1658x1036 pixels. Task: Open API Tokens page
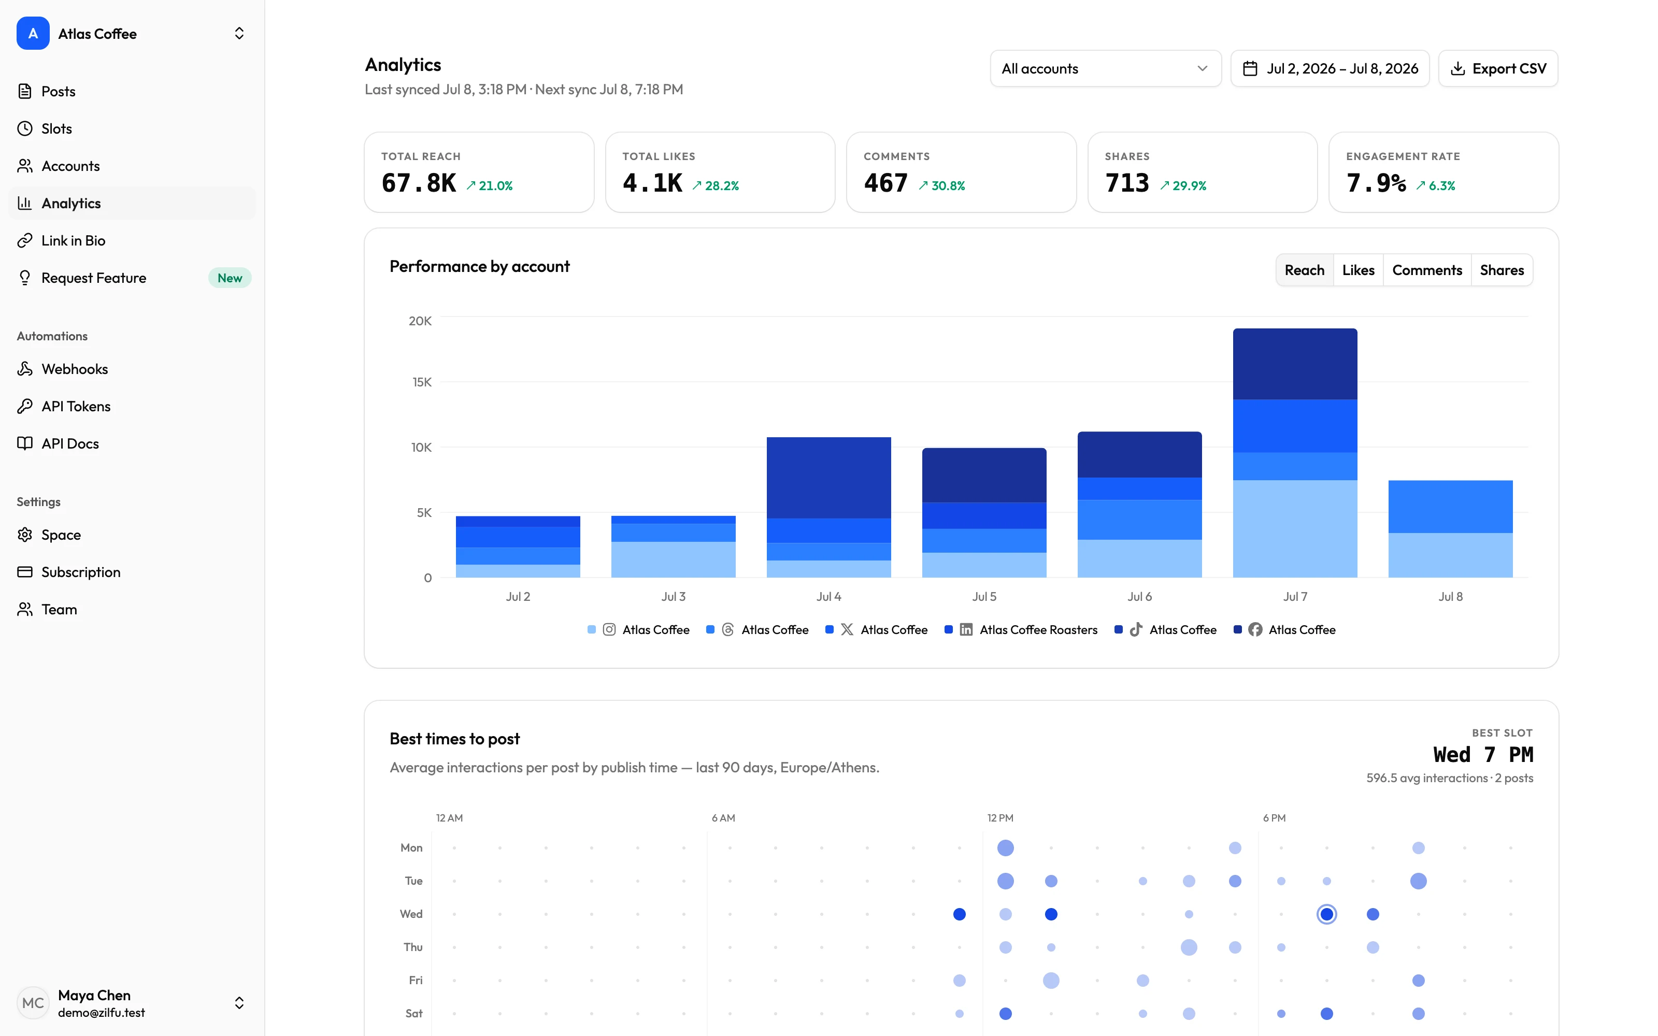tap(132, 406)
